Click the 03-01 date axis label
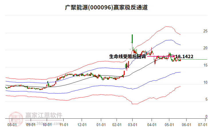The width and height of the screenshot is (208, 129). click(133, 125)
